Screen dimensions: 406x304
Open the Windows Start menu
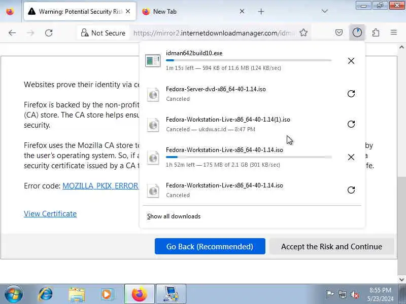(x=14, y=294)
